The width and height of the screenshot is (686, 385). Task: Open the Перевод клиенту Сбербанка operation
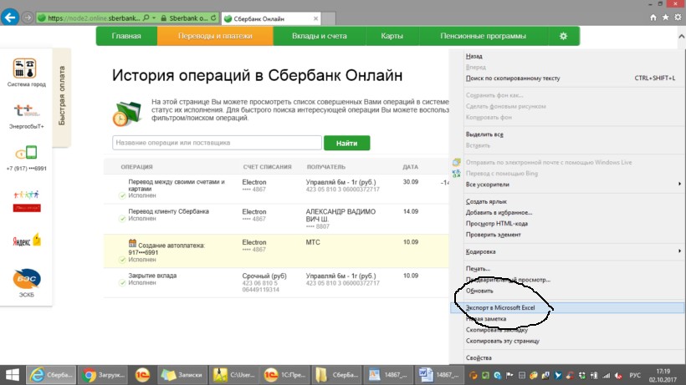(168, 211)
